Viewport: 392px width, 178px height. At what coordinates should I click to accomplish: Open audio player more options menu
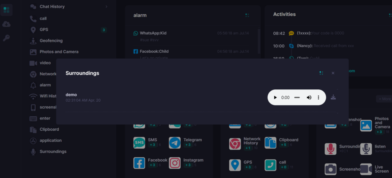318,97
